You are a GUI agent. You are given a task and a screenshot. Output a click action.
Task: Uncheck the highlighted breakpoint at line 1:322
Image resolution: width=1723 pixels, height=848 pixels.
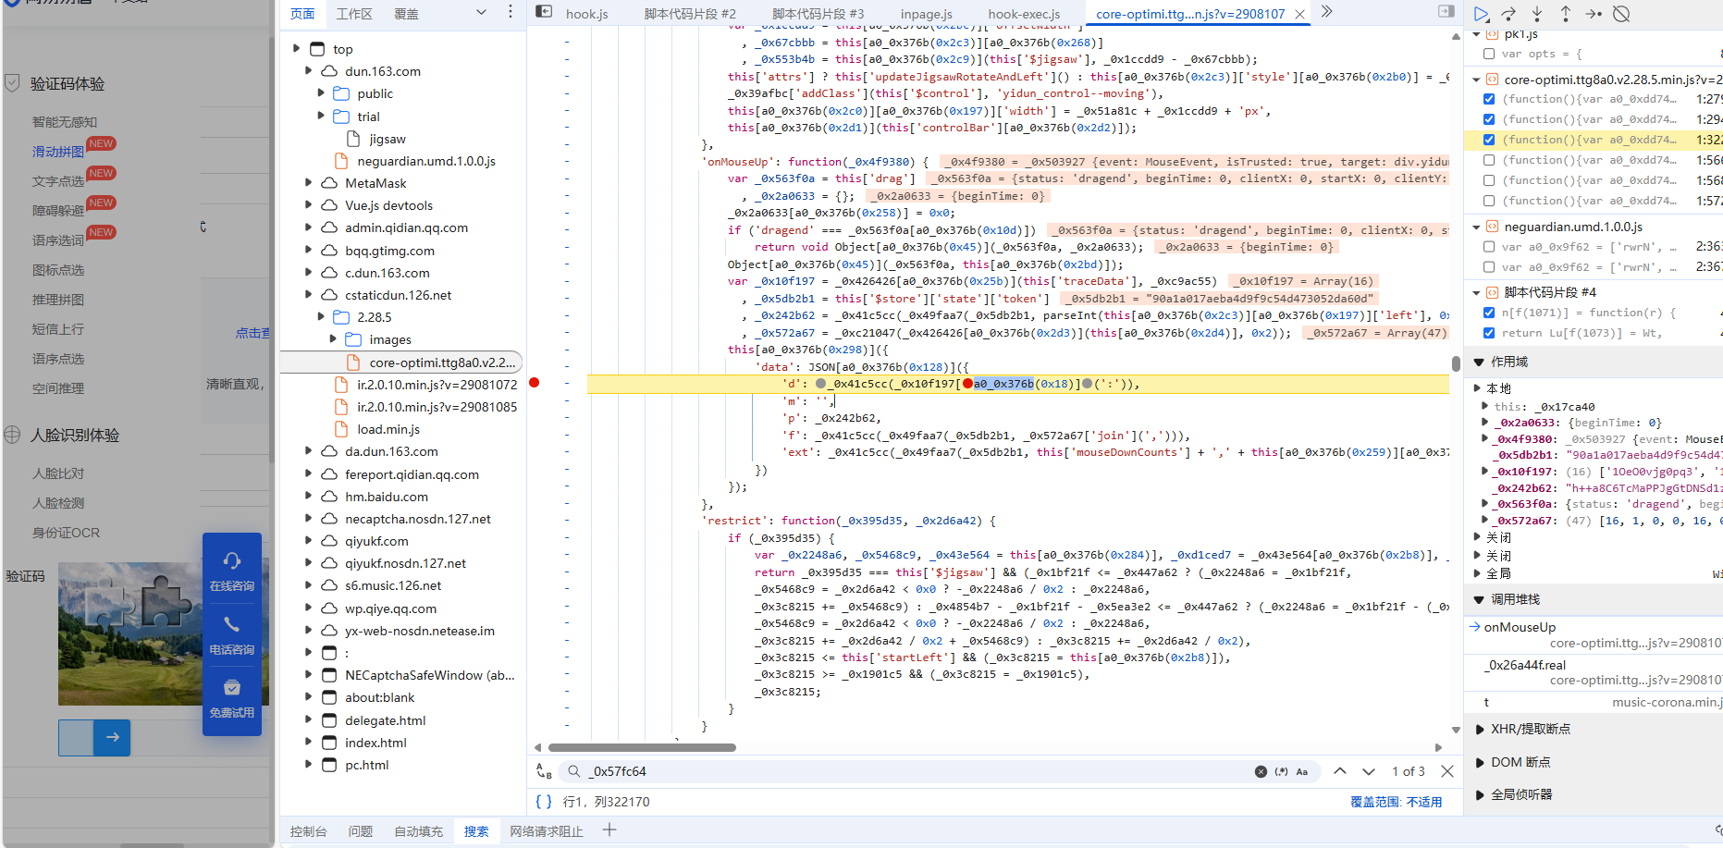[x=1489, y=140]
